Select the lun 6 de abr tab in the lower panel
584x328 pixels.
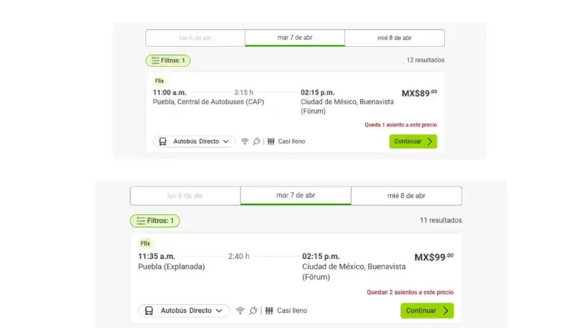click(x=185, y=196)
